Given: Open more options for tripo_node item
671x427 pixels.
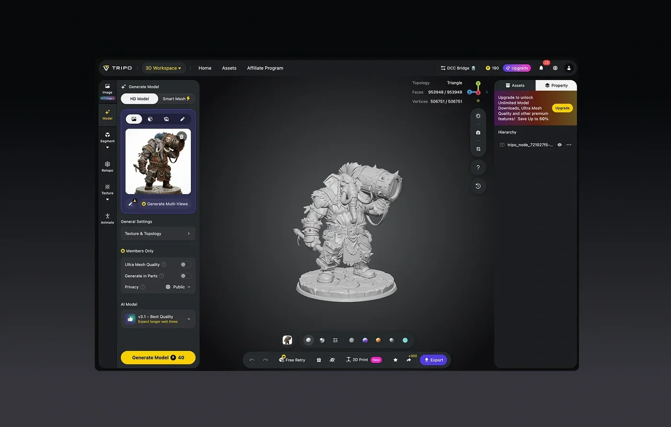Looking at the screenshot, I should tap(569, 145).
